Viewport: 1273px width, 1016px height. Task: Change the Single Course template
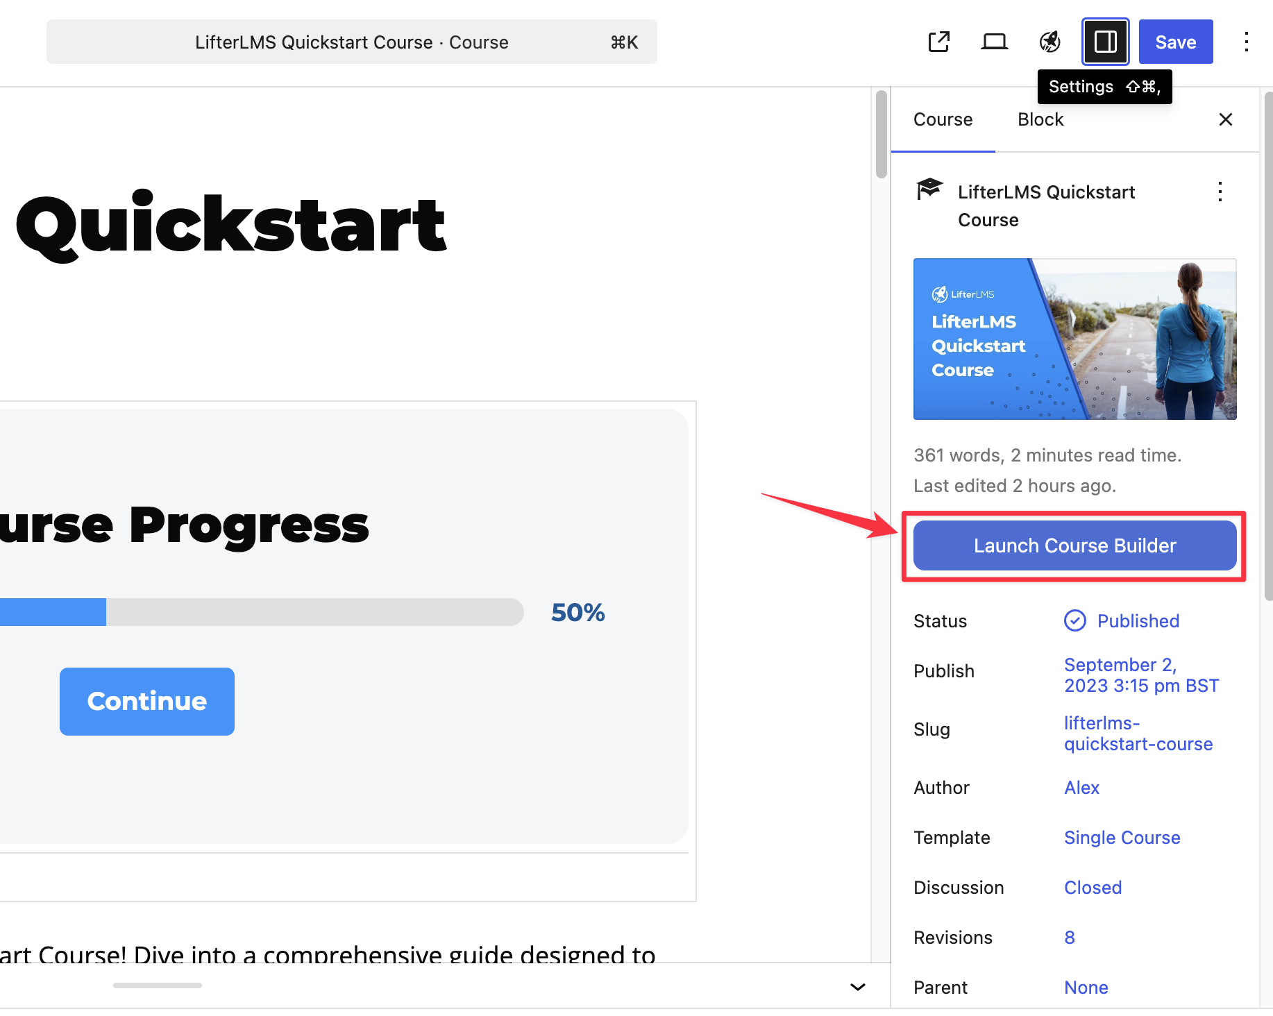tap(1122, 838)
